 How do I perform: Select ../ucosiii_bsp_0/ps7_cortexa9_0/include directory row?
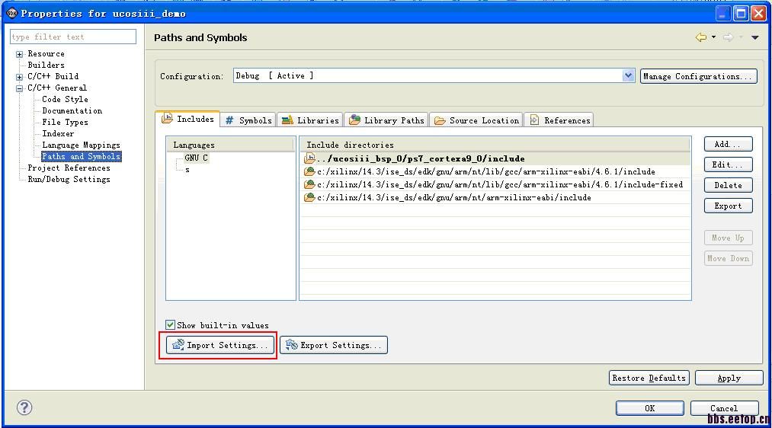(x=495, y=158)
